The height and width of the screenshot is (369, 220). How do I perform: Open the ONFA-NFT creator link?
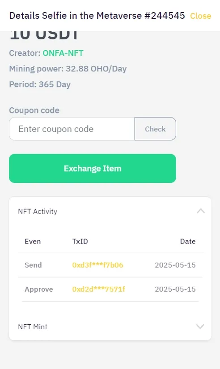coord(63,53)
